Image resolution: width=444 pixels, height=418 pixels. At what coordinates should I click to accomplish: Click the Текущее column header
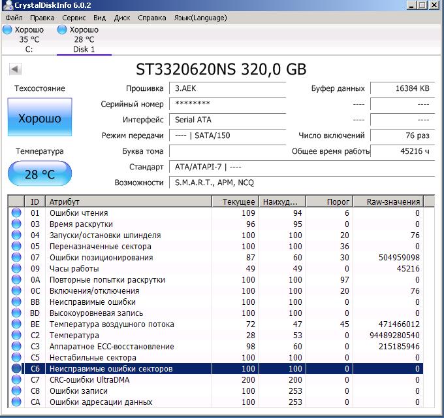235,201
